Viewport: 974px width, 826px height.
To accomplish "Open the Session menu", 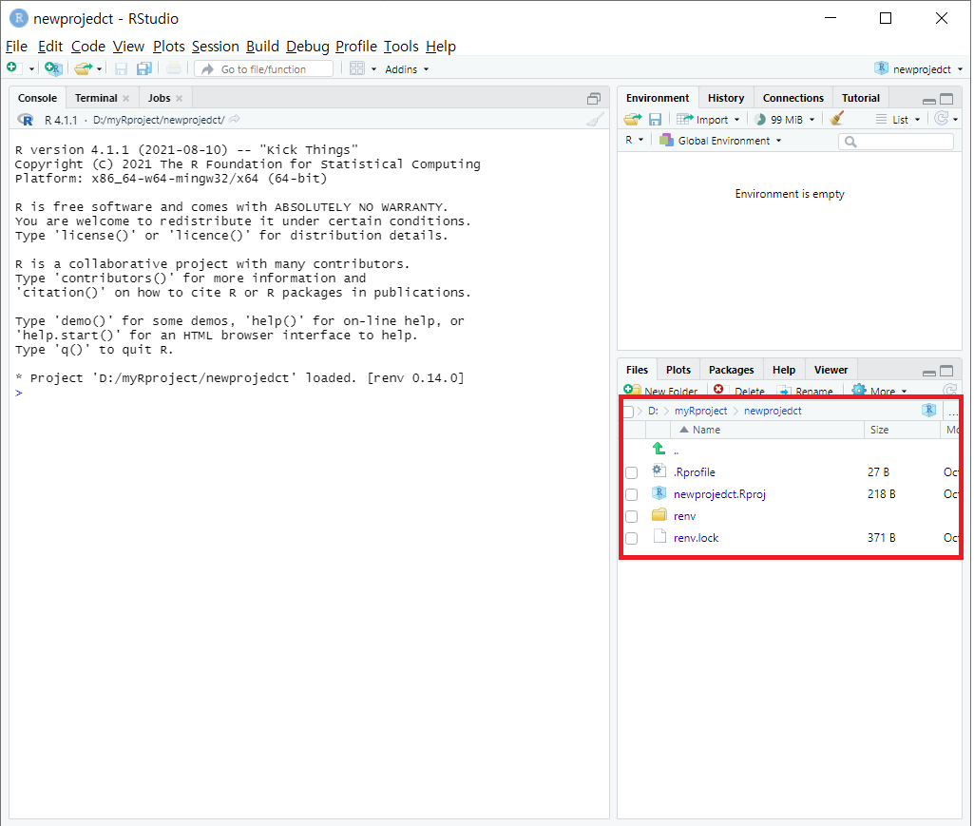I will pyautogui.click(x=215, y=47).
